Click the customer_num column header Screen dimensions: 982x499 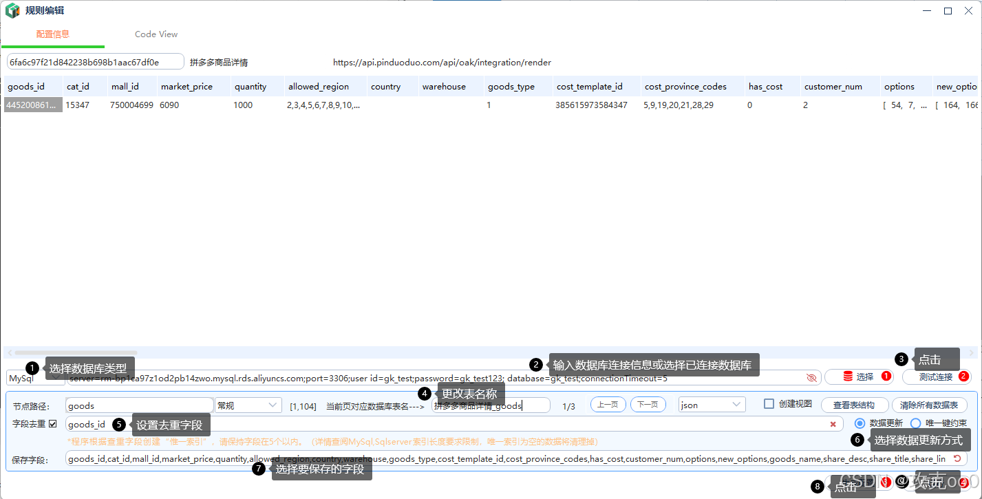[840, 87]
